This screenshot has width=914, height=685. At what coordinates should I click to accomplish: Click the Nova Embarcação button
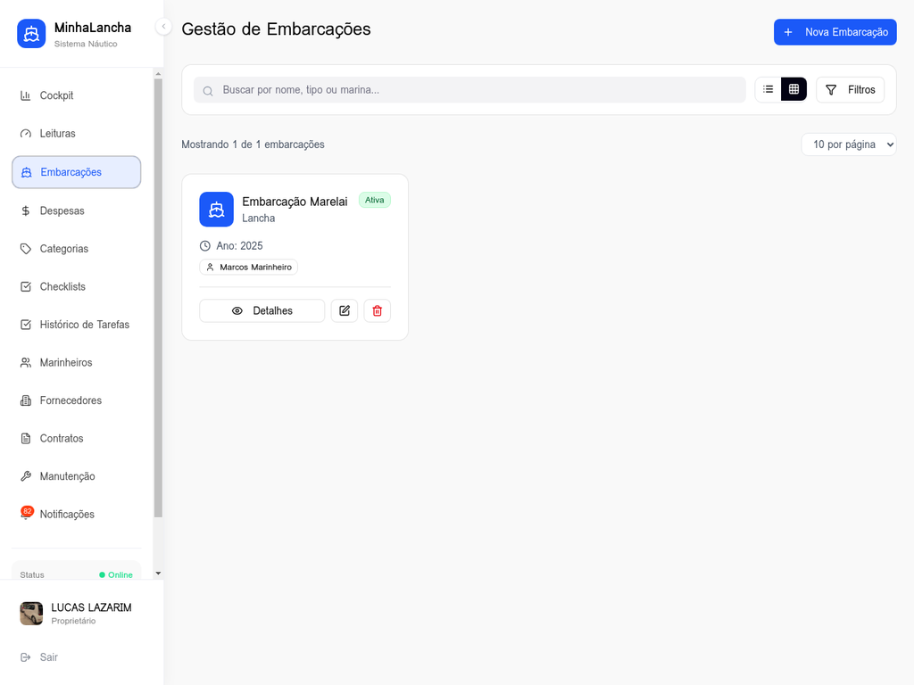(x=835, y=31)
